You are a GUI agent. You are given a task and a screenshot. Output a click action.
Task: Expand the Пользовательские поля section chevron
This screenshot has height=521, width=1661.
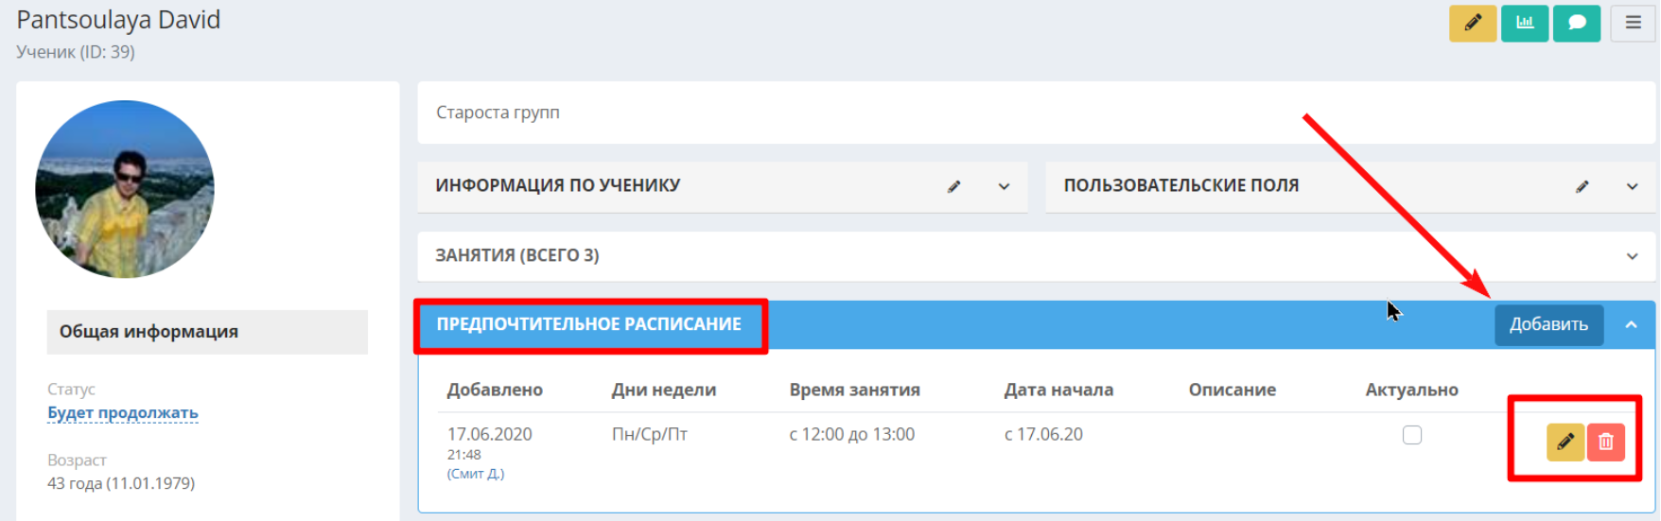pos(1632,186)
